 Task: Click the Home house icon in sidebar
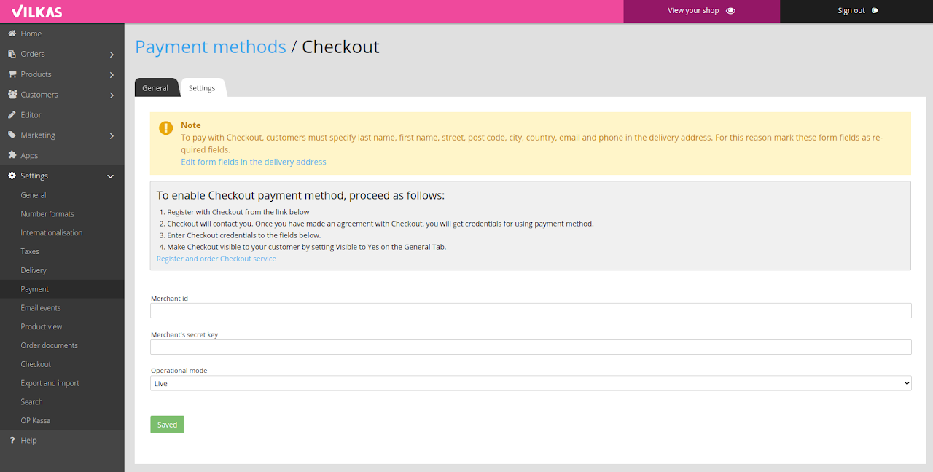[x=12, y=34]
